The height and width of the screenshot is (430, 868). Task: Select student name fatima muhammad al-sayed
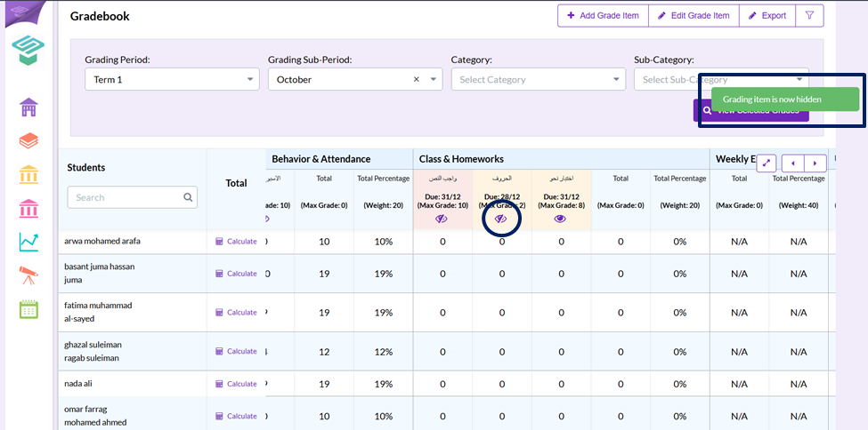click(98, 312)
